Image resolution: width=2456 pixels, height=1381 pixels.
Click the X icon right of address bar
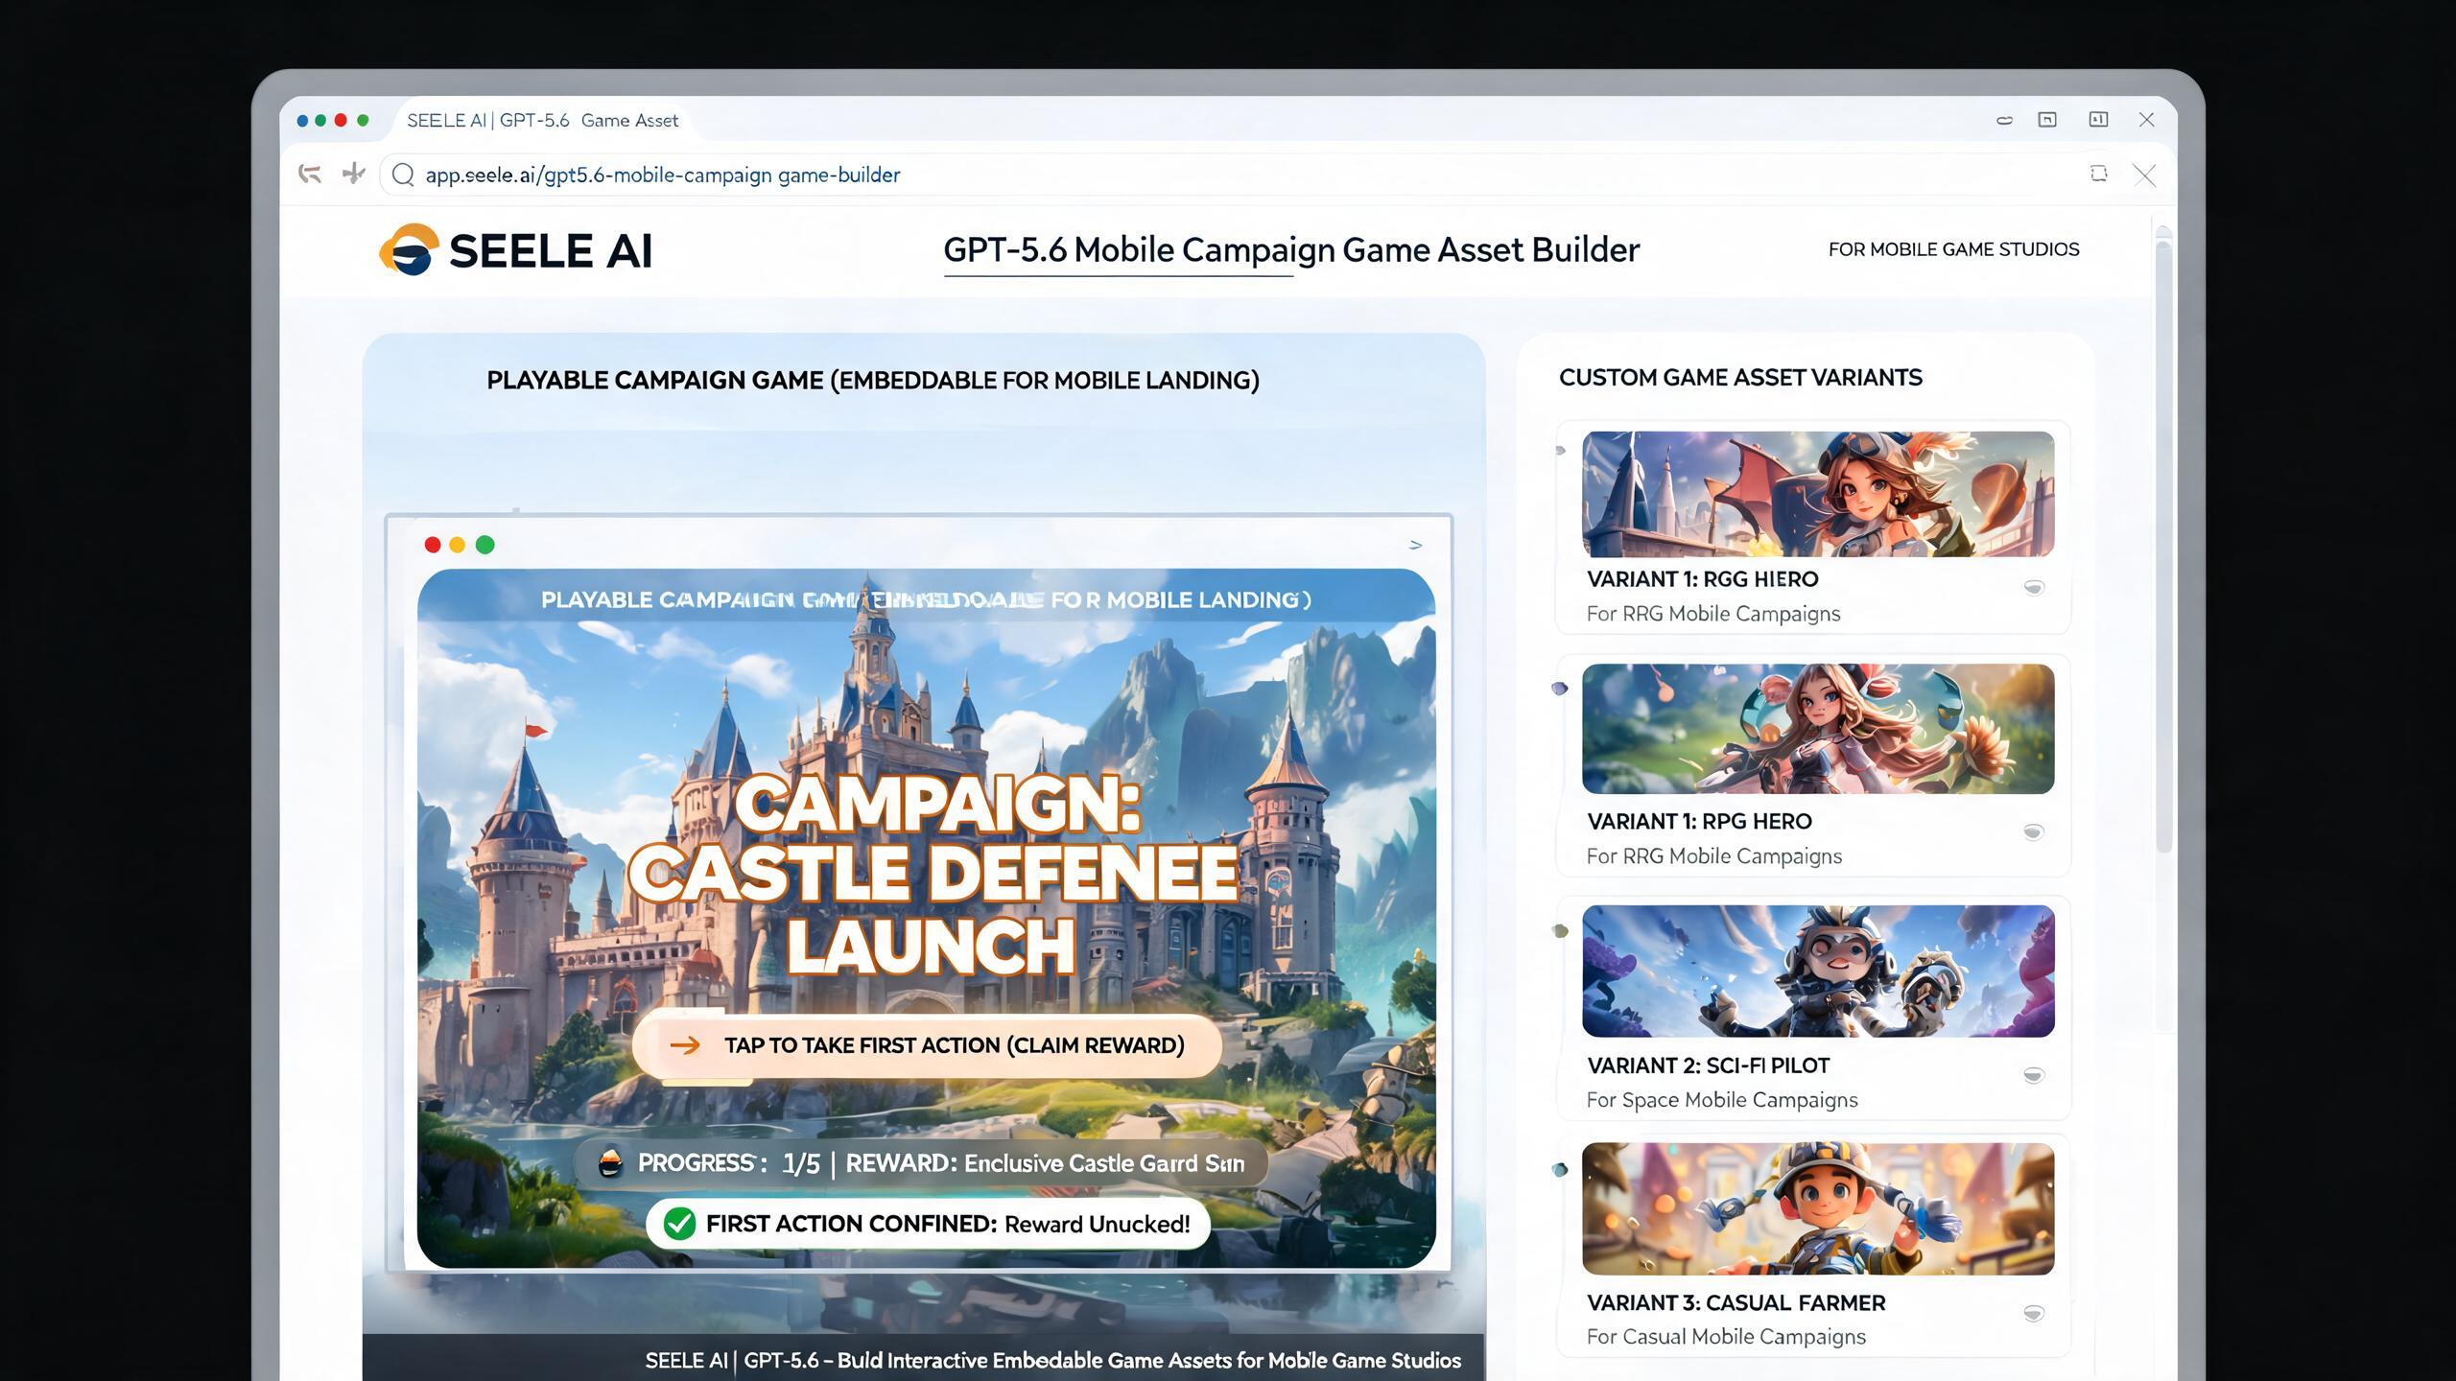pyautogui.click(x=2144, y=175)
